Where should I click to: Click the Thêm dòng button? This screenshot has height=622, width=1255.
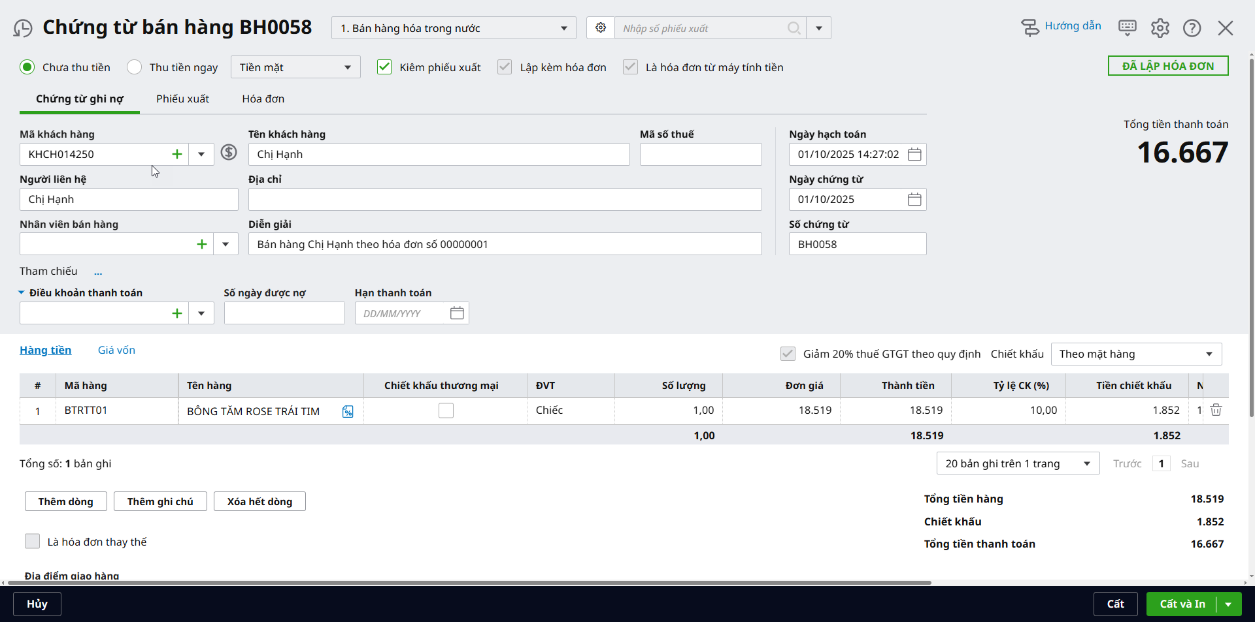click(65, 502)
